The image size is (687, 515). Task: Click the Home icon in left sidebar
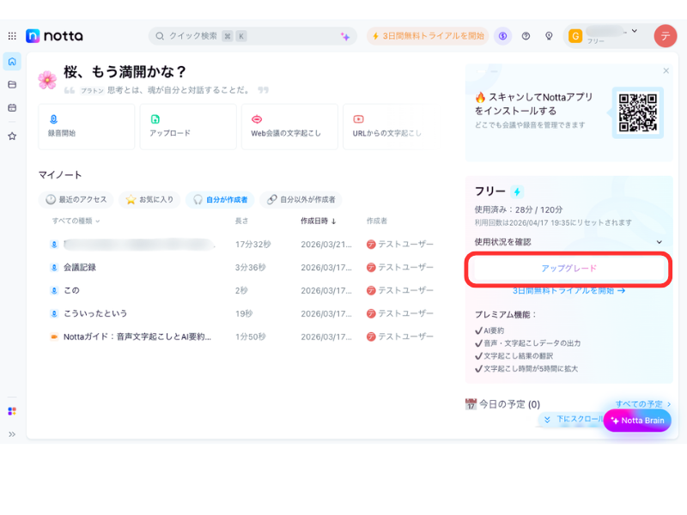pyautogui.click(x=12, y=62)
